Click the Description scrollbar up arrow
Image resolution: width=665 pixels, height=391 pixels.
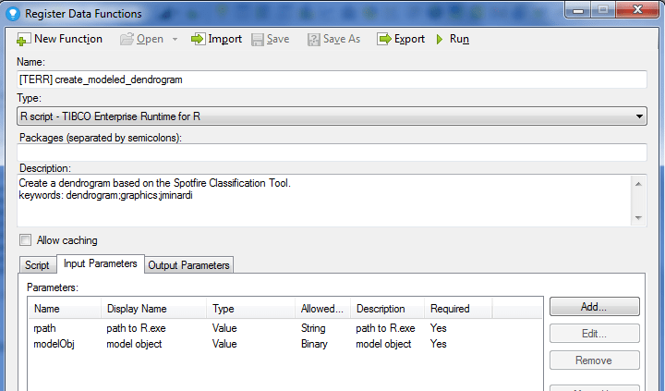point(639,184)
